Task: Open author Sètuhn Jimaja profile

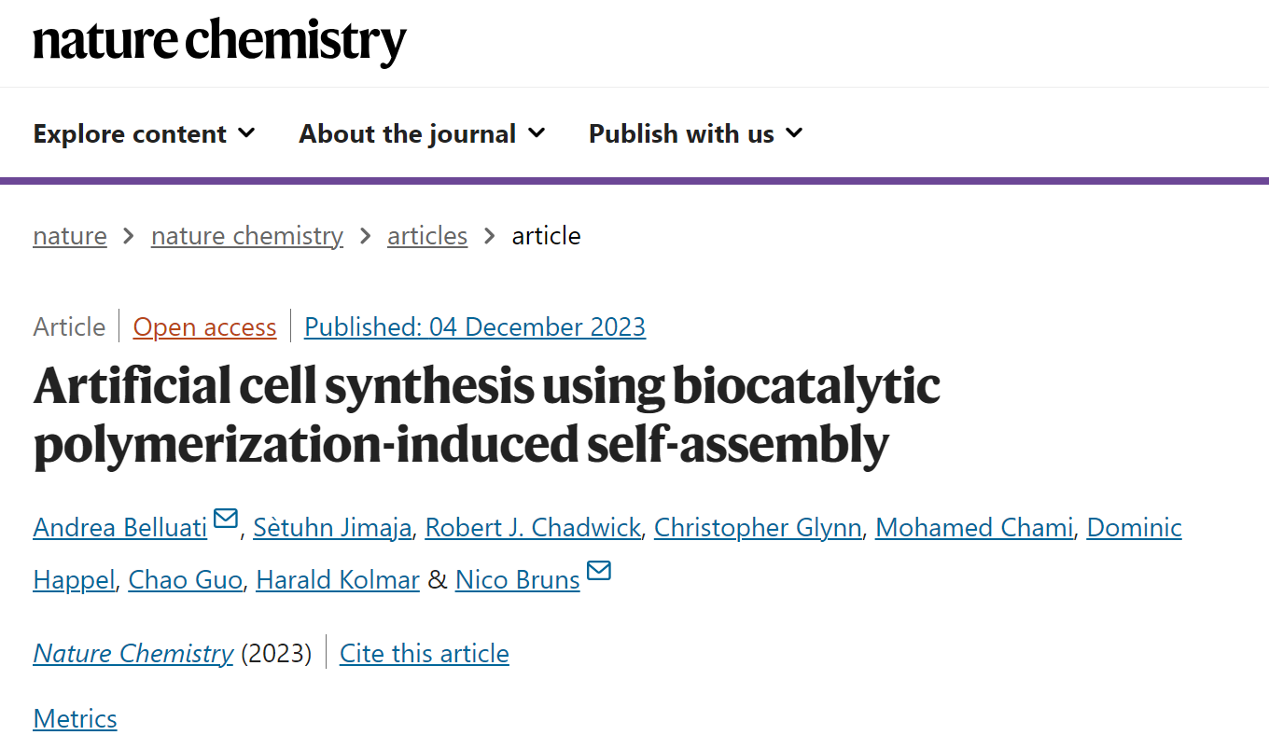Action: pyautogui.click(x=332, y=528)
